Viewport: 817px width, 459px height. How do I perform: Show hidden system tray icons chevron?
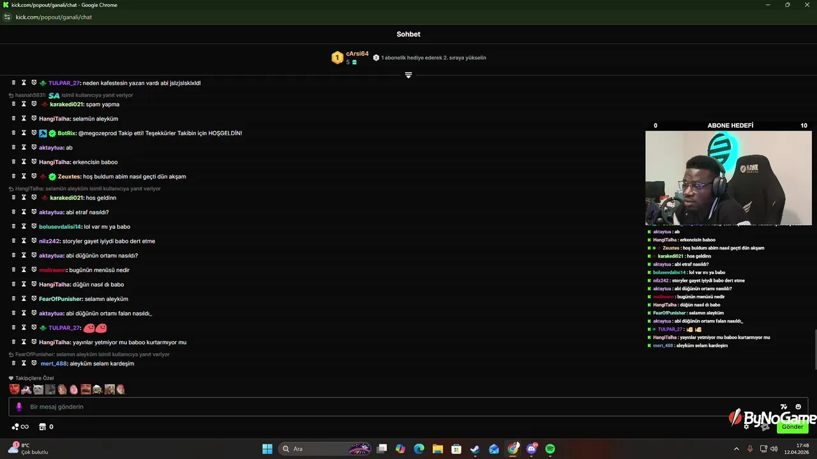[736, 449]
